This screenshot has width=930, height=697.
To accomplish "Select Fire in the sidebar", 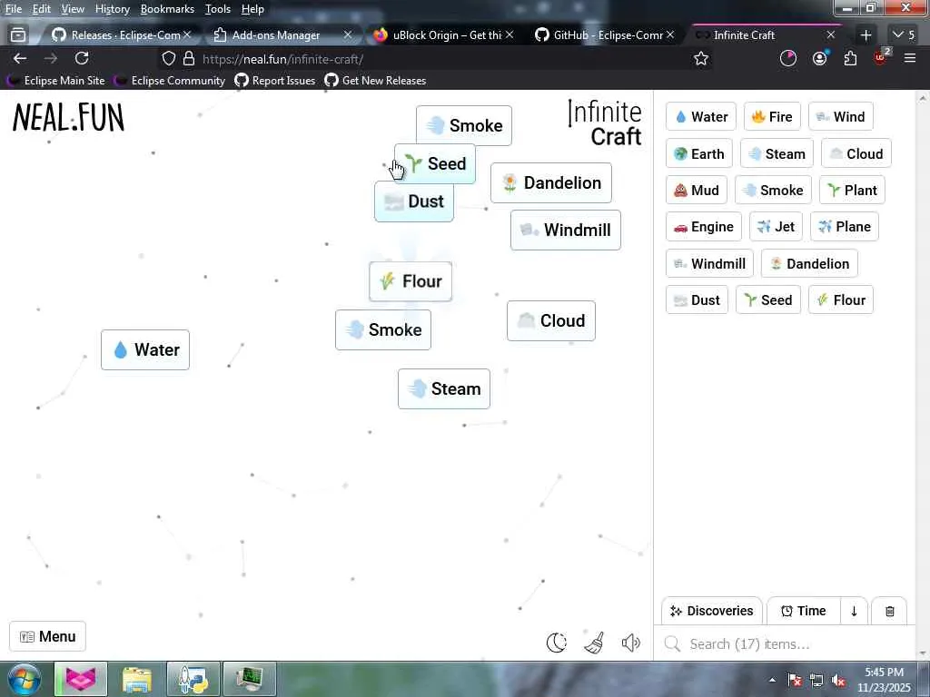I will tap(772, 117).
